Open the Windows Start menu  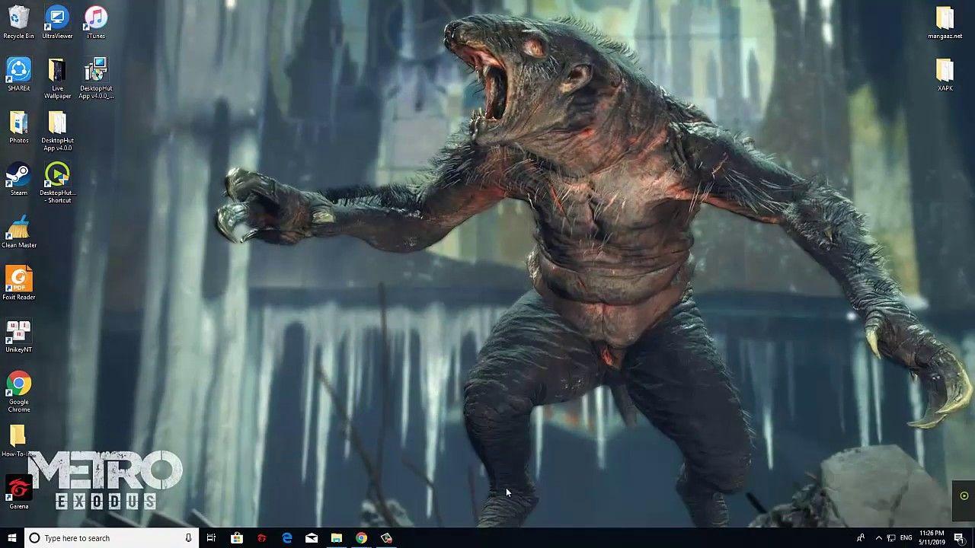point(12,538)
